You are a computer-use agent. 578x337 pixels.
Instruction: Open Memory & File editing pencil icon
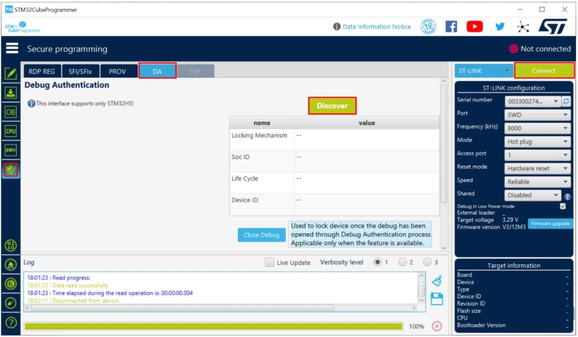pyautogui.click(x=11, y=74)
